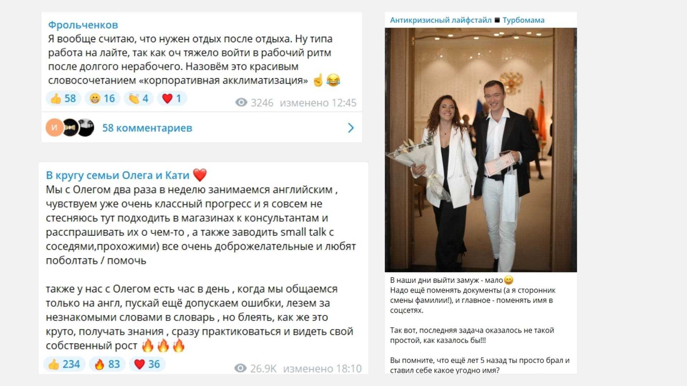Image resolution: width=687 pixels, height=386 pixels.
Task: Click the изменено 12:45 timestamp
Action: coord(318,103)
